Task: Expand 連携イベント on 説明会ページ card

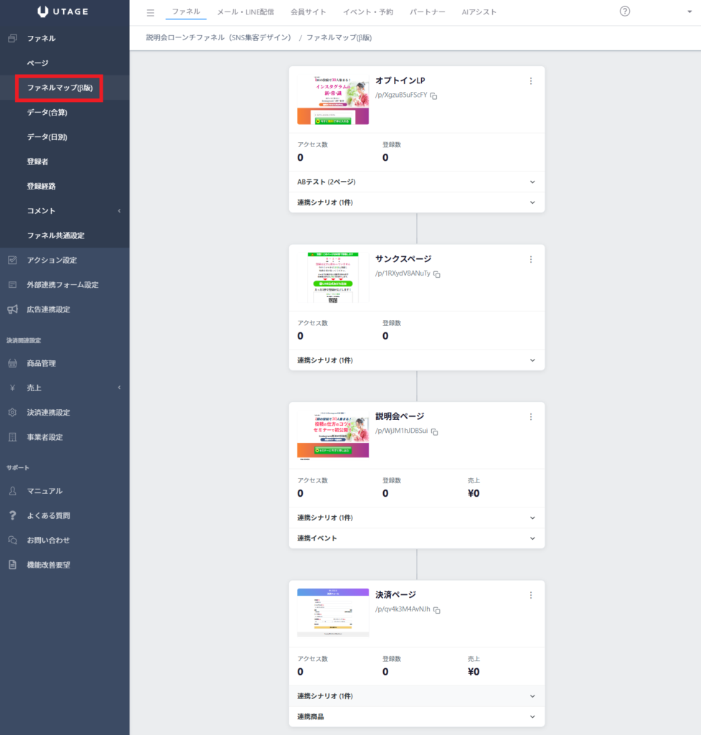Action: 417,538
